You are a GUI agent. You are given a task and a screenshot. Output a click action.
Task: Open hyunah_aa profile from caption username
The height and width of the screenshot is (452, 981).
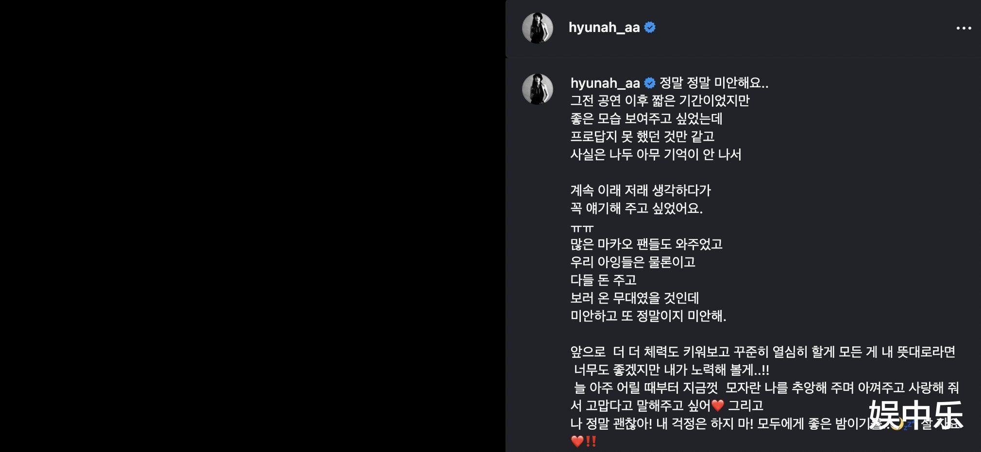coord(605,83)
